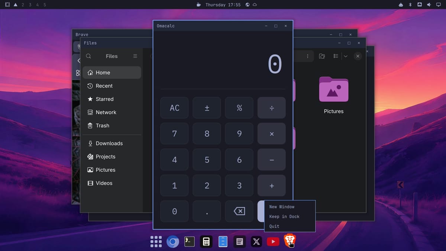The height and width of the screenshot is (251, 446).
Task: Go to Home in Files sidebar
Action: point(112,73)
